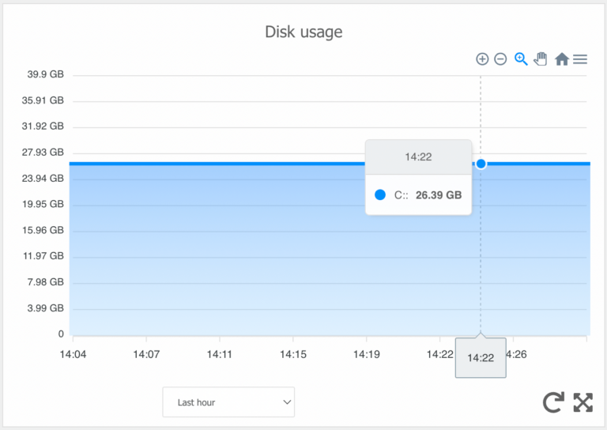Activate the hand panning tool
Viewport: 607px width, 430px height.
[x=541, y=59]
